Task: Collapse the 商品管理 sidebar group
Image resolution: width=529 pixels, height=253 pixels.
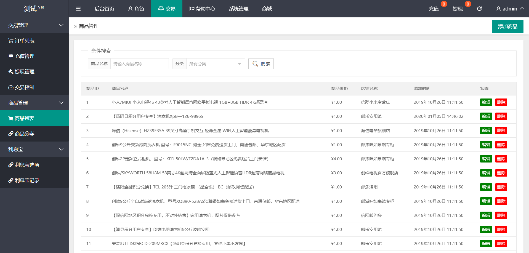Action: (x=34, y=103)
